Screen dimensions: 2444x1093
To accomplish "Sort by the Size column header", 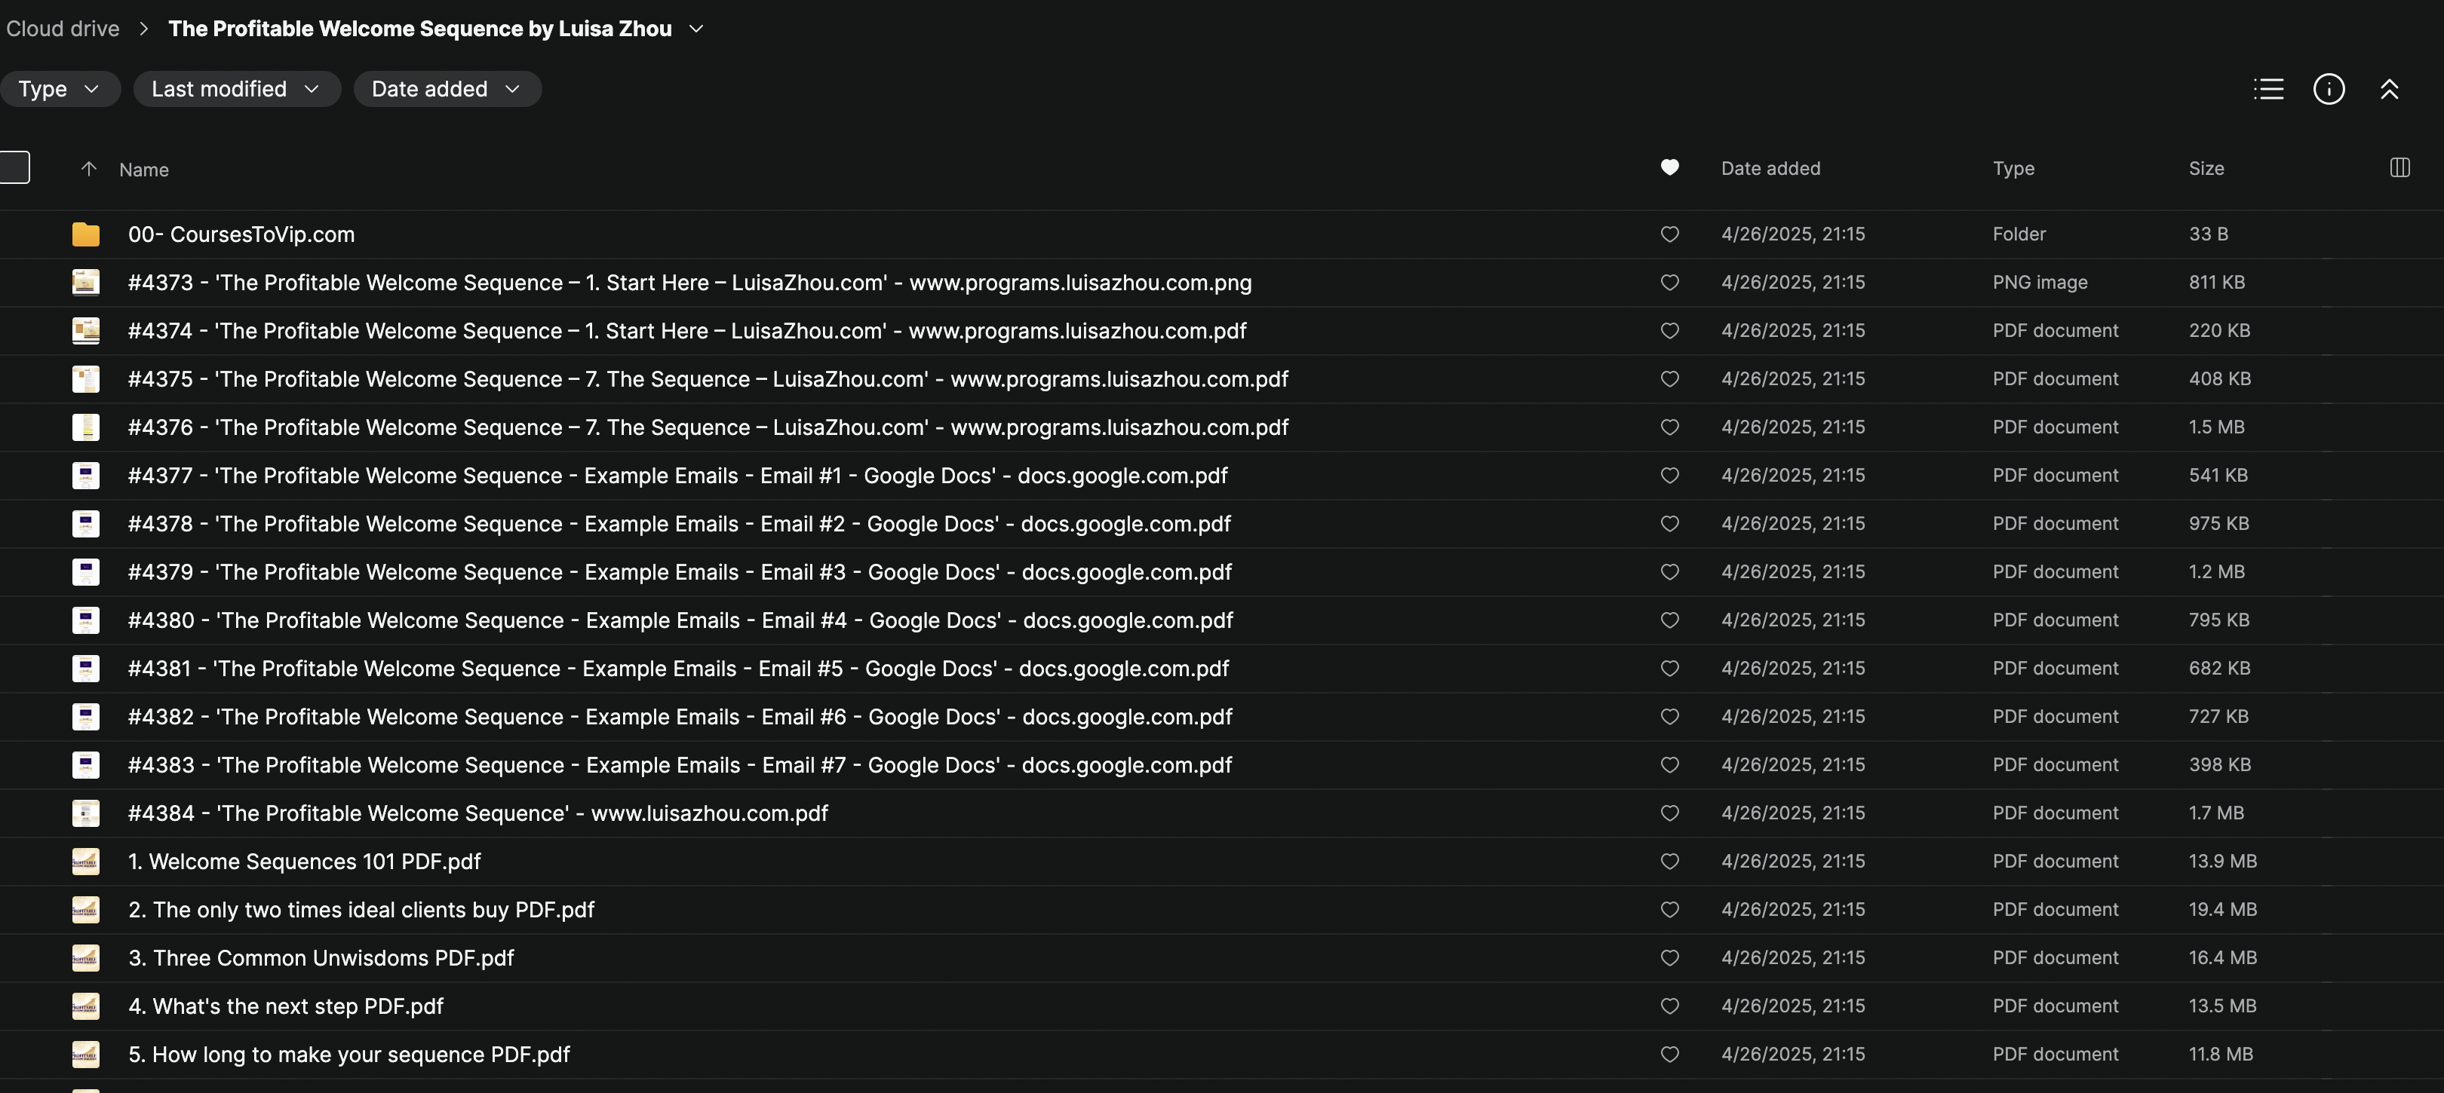I will coord(2206,168).
